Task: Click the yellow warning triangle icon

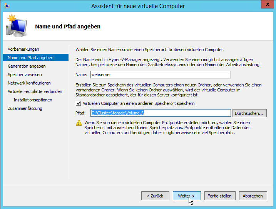Action: (79, 123)
